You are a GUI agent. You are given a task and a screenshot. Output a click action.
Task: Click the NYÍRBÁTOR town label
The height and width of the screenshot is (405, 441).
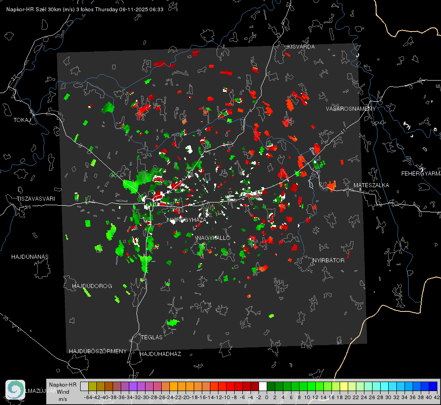point(328,261)
